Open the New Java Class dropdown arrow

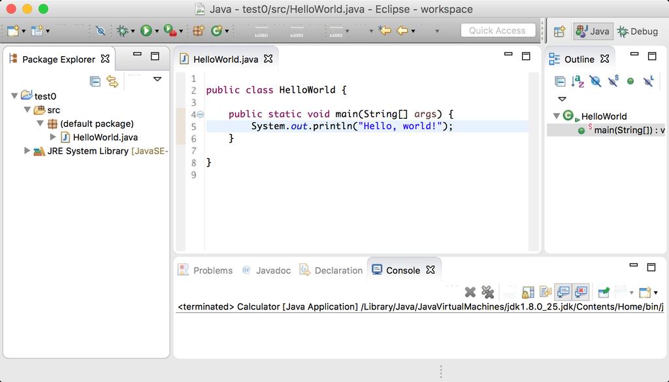tap(227, 31)
